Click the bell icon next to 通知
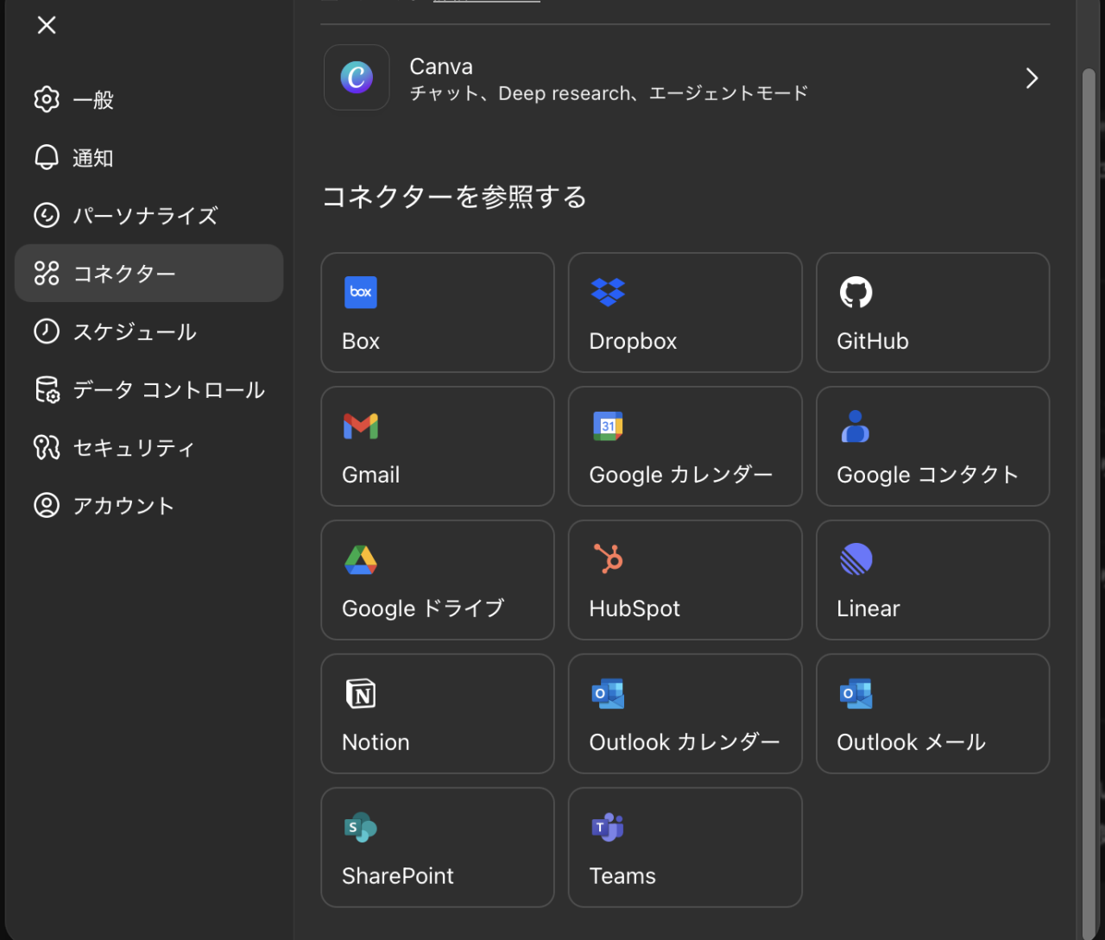1105x940 pixels. click(x=47, y=157)
